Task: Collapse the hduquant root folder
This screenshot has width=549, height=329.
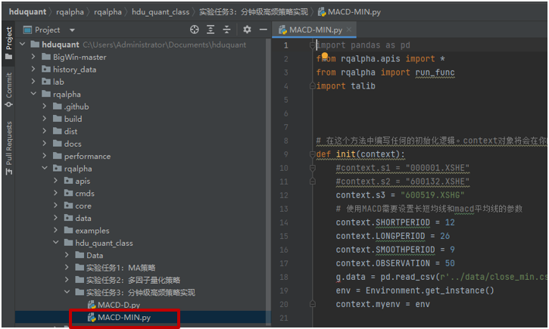Action: click(23, 45)
